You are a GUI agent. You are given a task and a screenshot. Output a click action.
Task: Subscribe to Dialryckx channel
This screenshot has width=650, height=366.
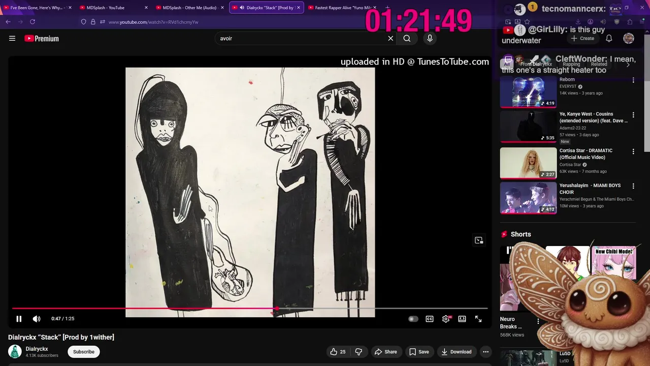84,352
